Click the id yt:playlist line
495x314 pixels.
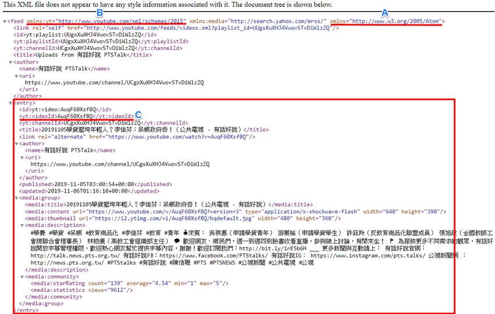coord(85,35)
